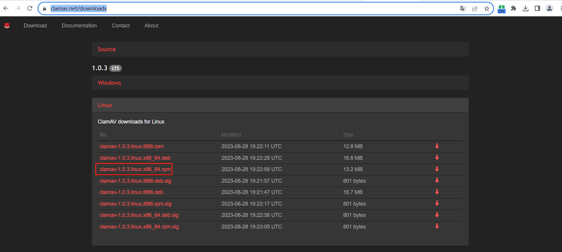
Task: Click the 'ClamAV downloads for Linux' text
Action: point(131,122)
